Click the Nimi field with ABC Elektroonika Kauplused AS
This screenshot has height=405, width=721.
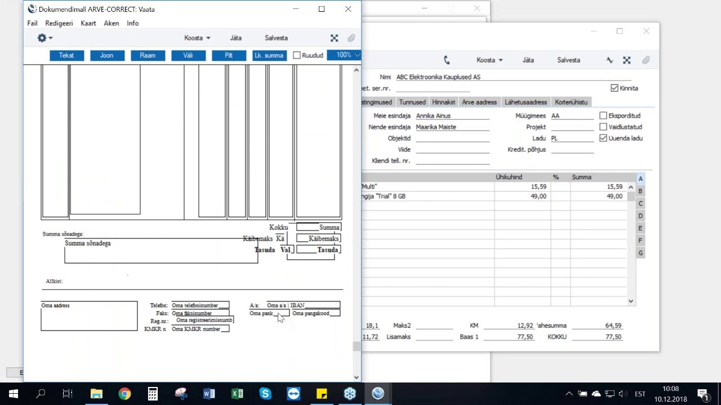[x=513, y=77]
